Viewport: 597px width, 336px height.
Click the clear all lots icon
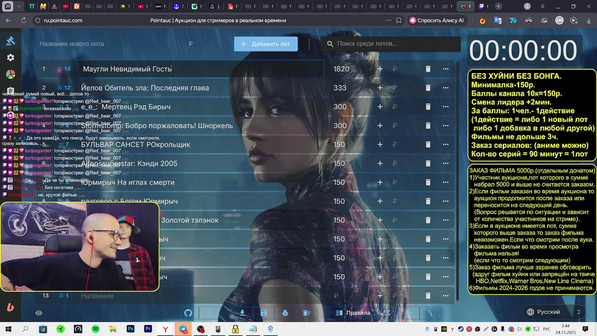pos(306,313)
